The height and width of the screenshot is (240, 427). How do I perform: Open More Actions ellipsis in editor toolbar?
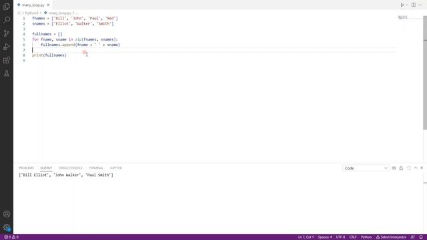(421, 5)
